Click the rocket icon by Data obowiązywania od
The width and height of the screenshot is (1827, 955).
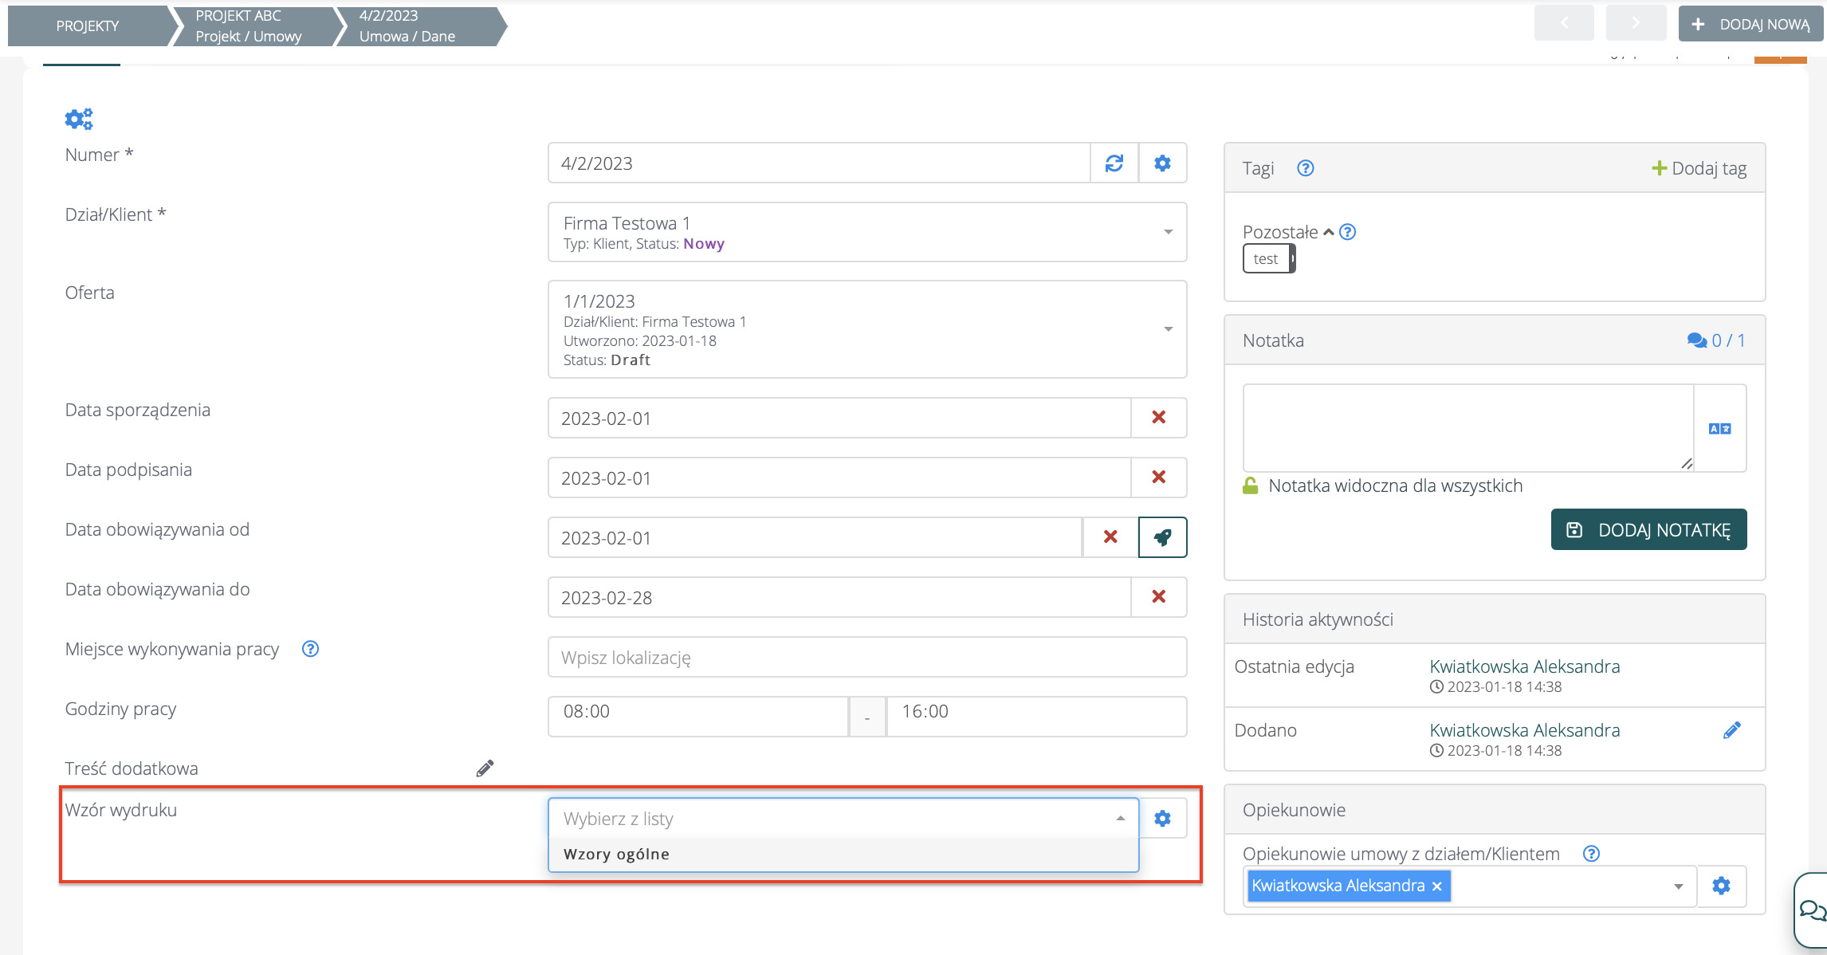click(1162, 537)
